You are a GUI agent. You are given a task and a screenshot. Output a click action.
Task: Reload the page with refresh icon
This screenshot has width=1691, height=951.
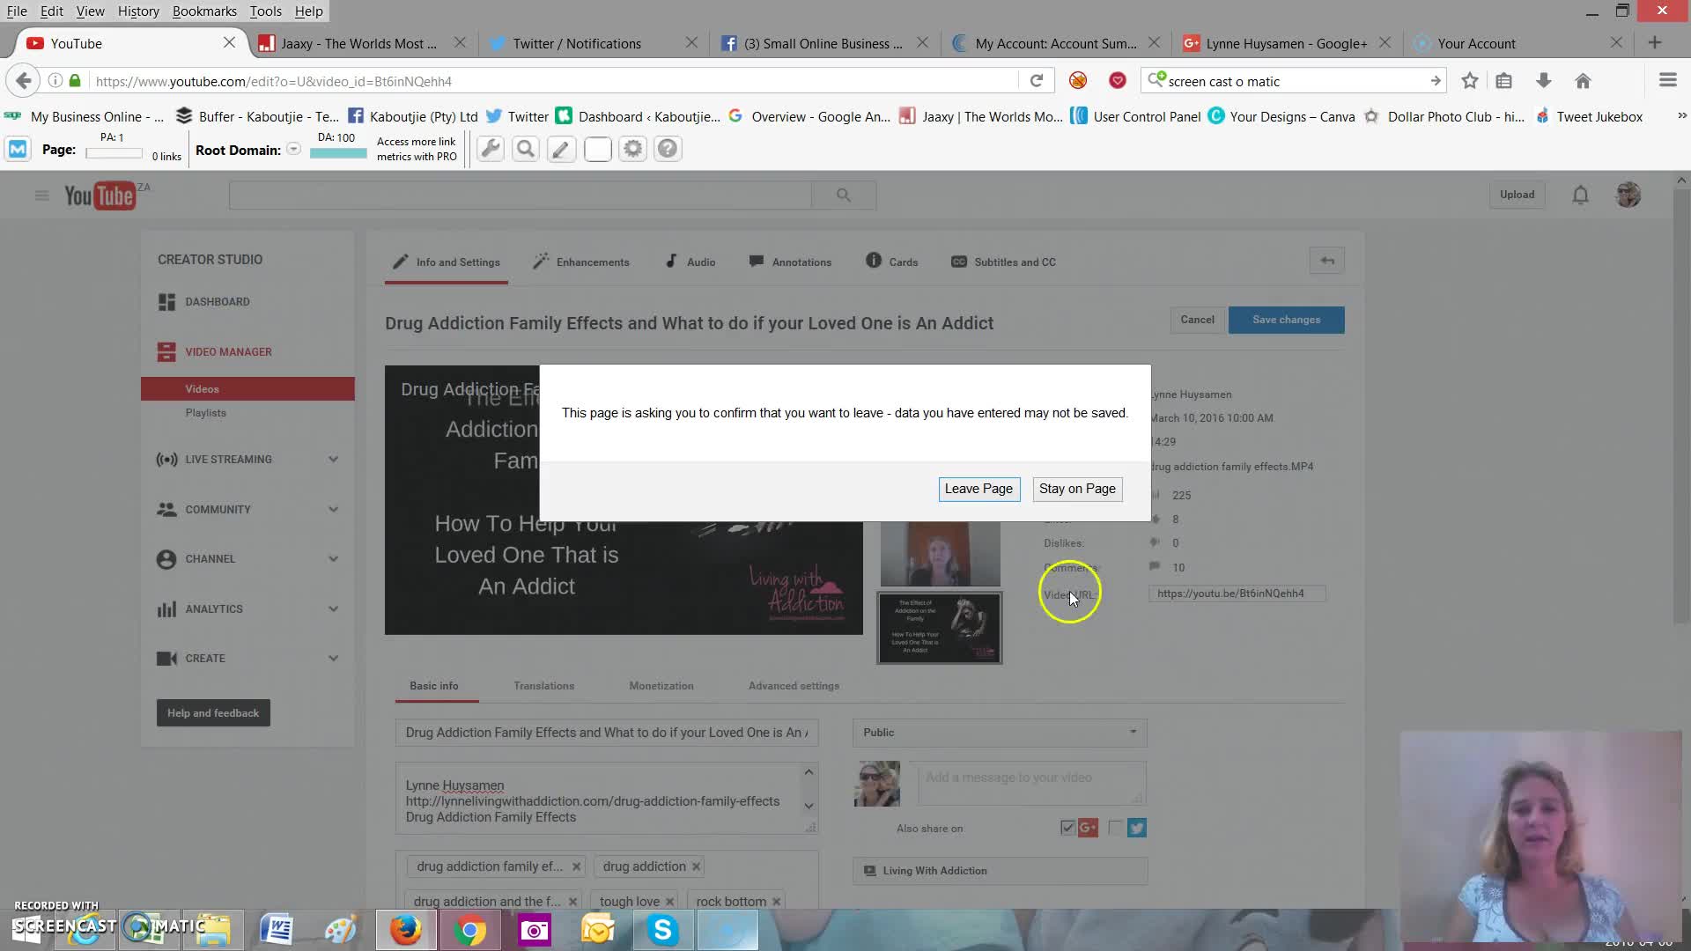point(1037,81)
